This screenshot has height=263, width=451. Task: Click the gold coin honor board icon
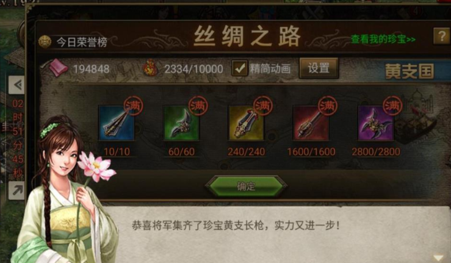(45, 41)
